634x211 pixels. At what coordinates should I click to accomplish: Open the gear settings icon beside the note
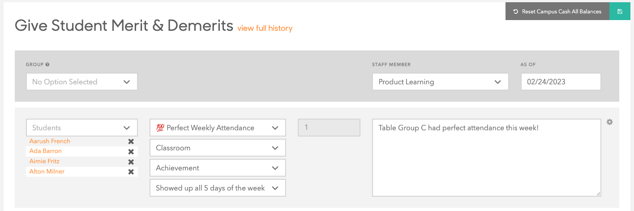click(609, 122)
